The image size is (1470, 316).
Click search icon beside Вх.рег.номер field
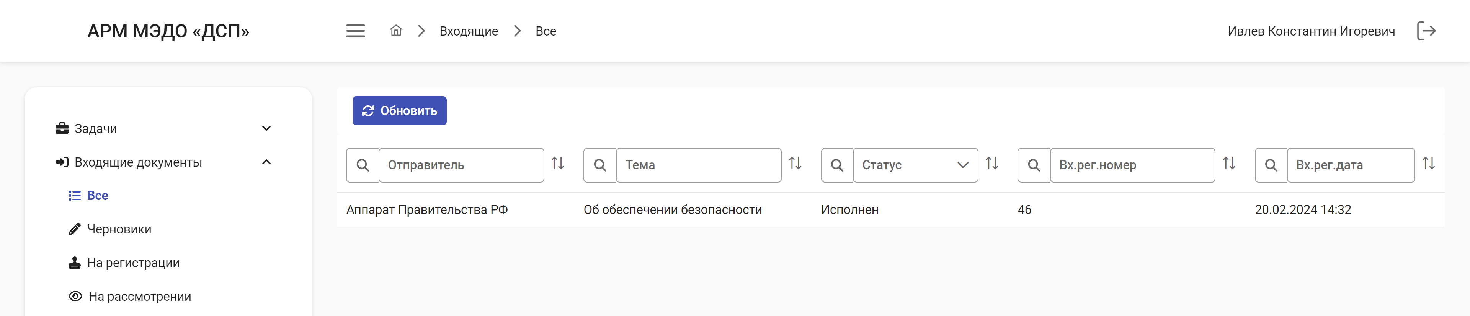(x=1034, y=165)
